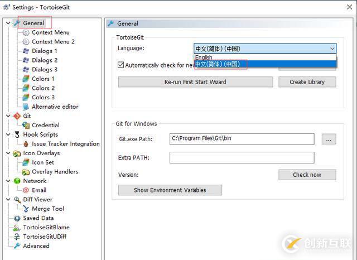
Task: Click the Context Menu gear icon
Action: pos(26,32)
